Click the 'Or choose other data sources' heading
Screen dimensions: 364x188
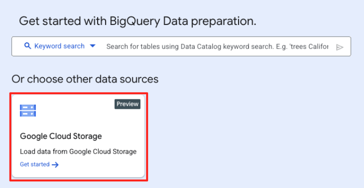[x=85, y=79]
